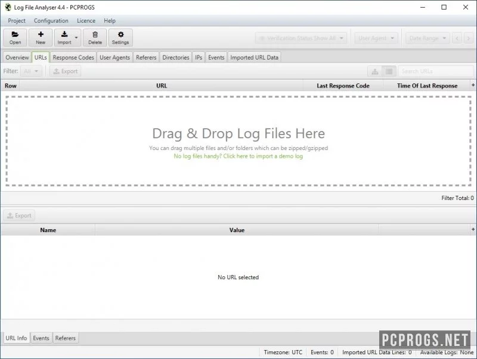Open the upper Events tab
The height and width of the screenshot is (359, 477).
[x=216, y=57]
